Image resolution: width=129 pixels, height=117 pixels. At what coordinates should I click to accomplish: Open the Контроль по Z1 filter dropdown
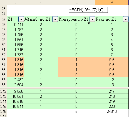(92, 19)
